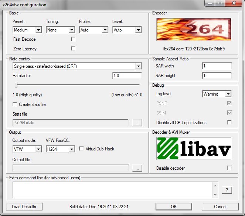This screenshot has height=216, width=245.
Task: Open the Preset dropdown showing Medium
Action: tap(27, 30)
